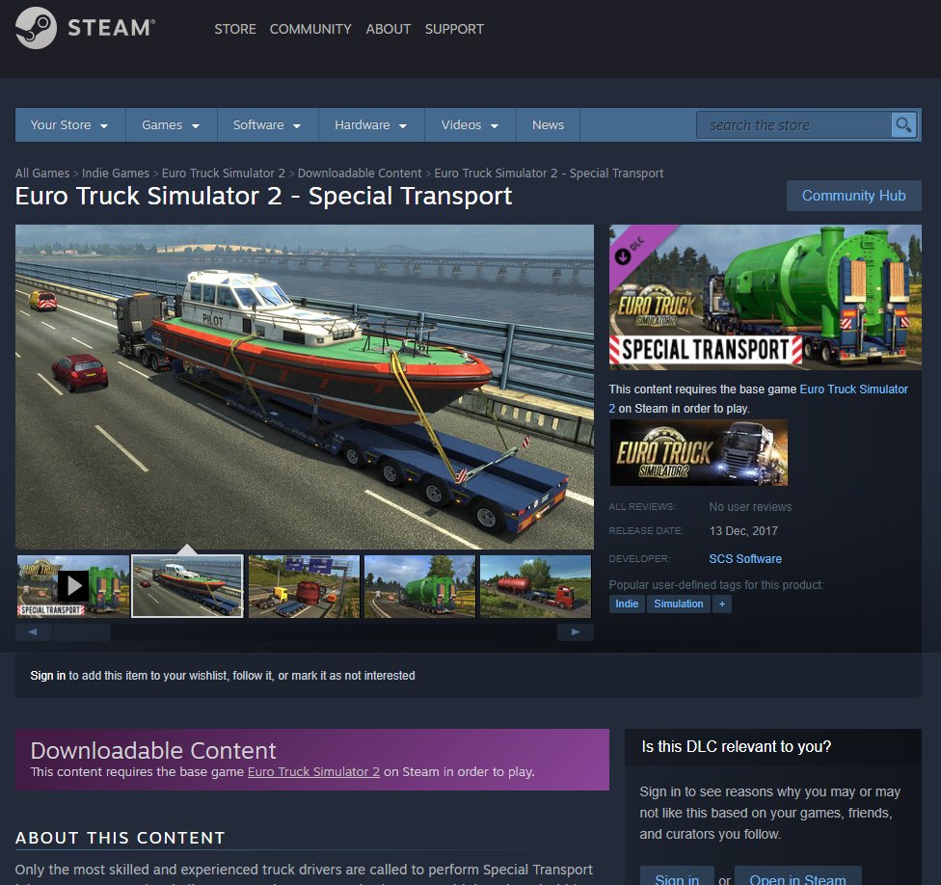941x885 pixels.
Task: Click the Special Transport DLC header image
Action: coord(766,297)
